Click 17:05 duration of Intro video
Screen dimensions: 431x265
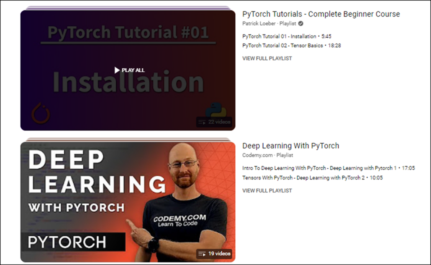(409, 168)
